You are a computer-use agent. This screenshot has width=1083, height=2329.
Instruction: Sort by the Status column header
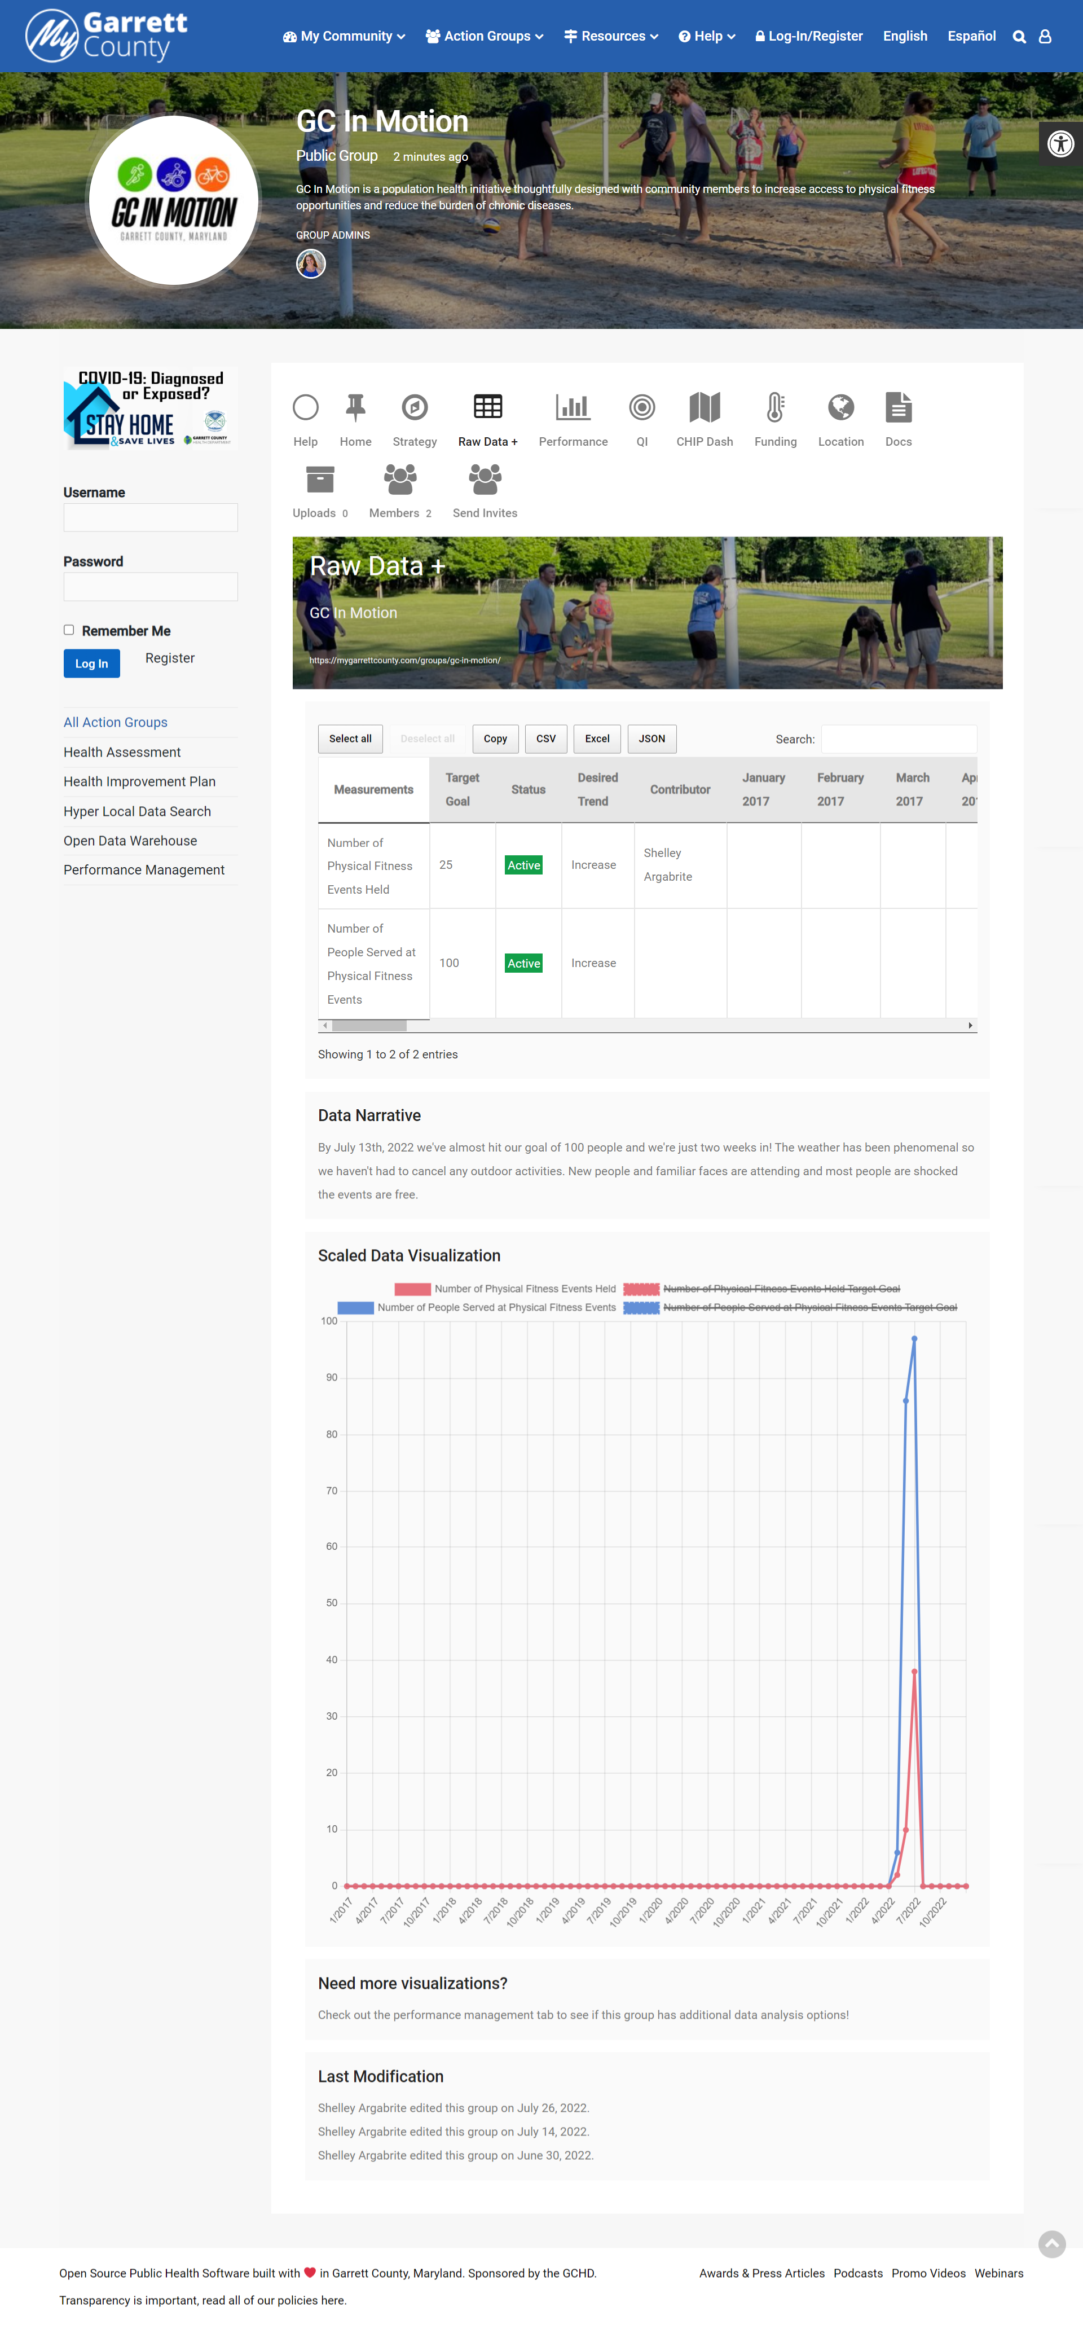point(528,789)
